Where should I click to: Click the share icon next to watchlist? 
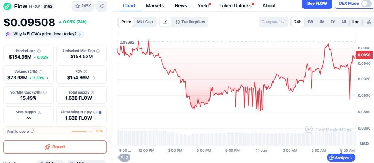(x=101, y=6)
